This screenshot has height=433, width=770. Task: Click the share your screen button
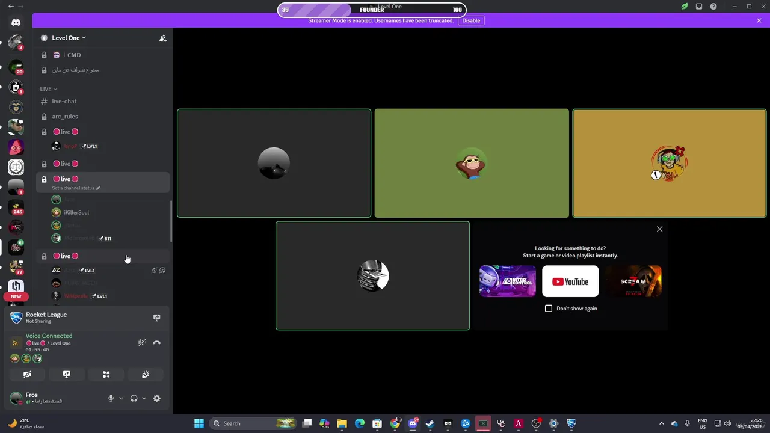click(x=66, y=374)
